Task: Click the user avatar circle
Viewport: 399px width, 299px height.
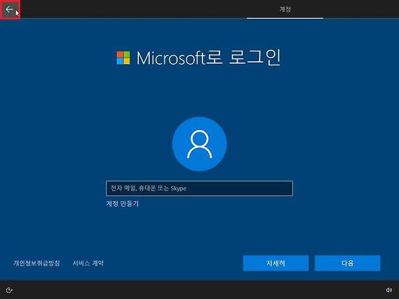Action: tap(199, 144)
